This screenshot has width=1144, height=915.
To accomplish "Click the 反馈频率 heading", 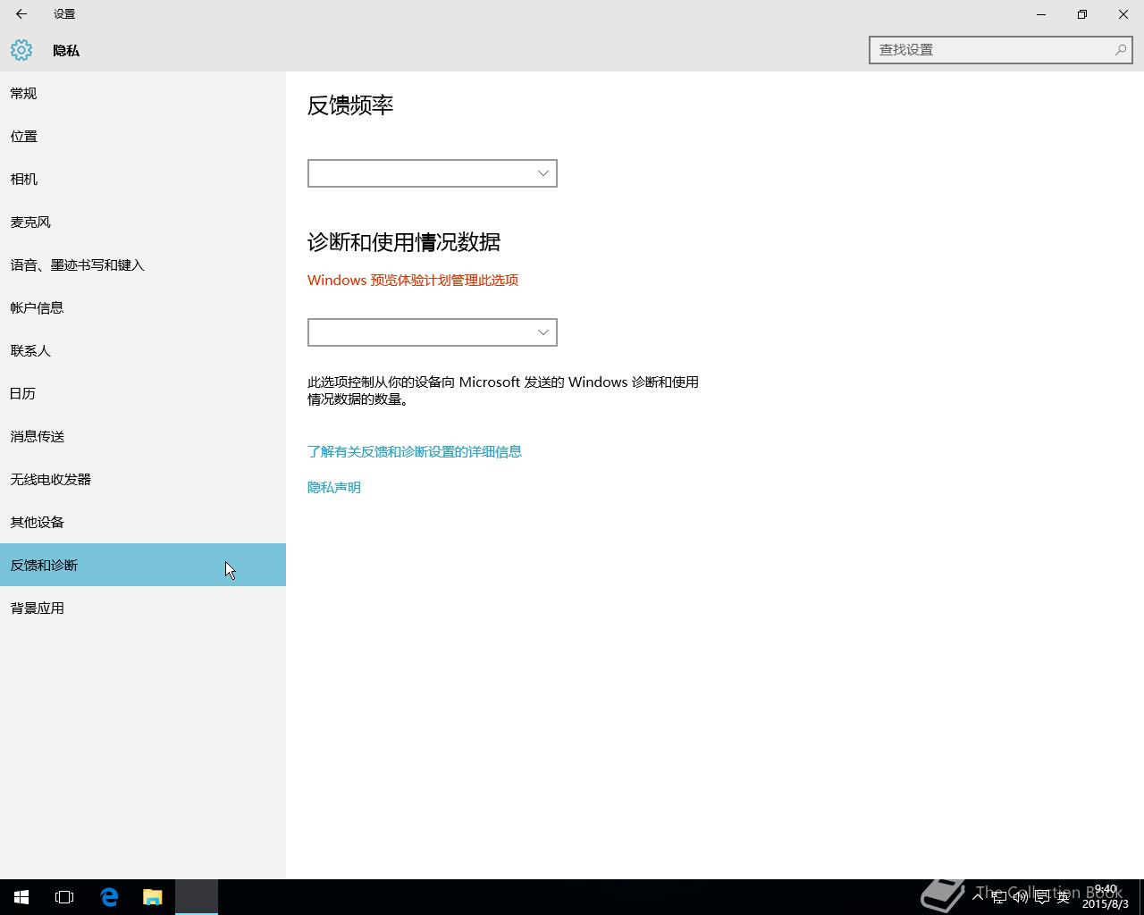I will pos(350,105).
